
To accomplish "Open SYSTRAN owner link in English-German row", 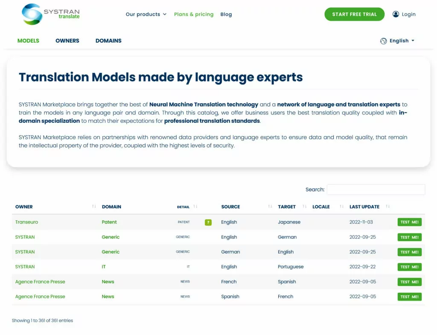I will point(25,237).
